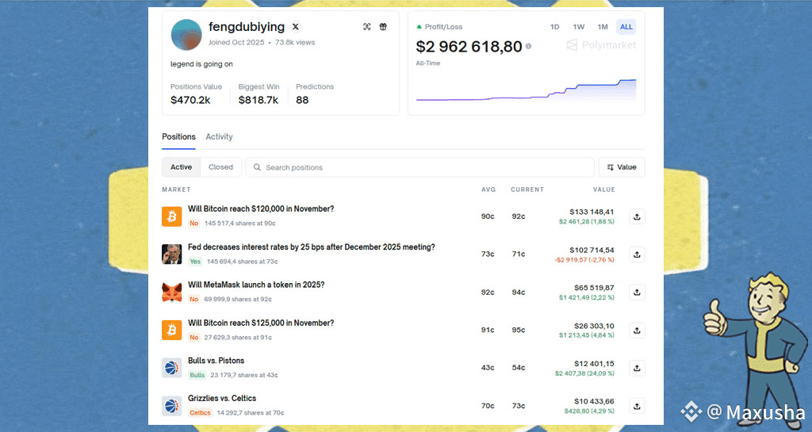Screen dimensions: 812x432
Task: Click the fengdubiying profile avatar
Action: 186,35
